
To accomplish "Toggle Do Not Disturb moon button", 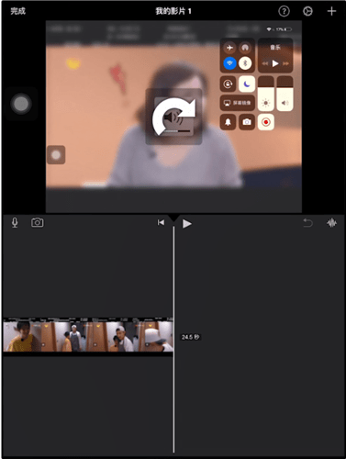I will 247,84.
